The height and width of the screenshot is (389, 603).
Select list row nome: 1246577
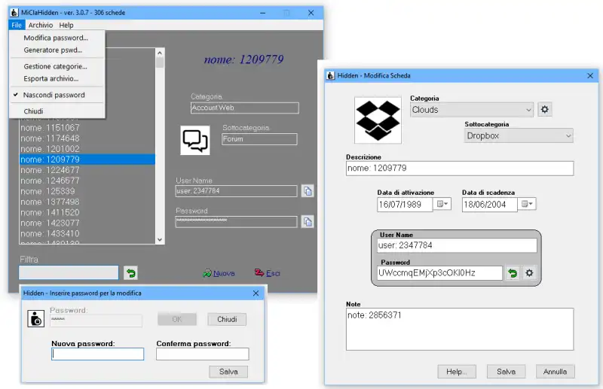click(87, 181)
